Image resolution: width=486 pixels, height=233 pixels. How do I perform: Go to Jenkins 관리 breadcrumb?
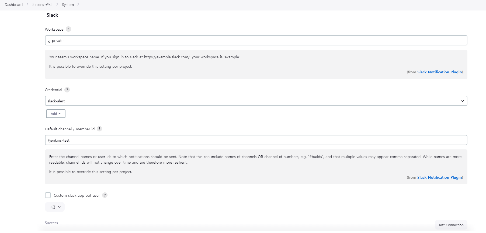42,5
